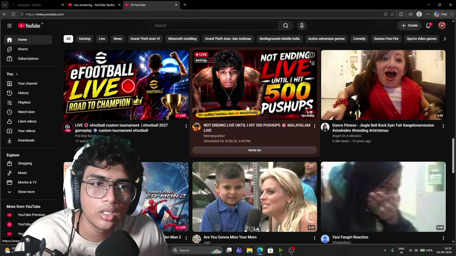
Task: Go to Shorts in the sidebar
Action: point(28,49)
